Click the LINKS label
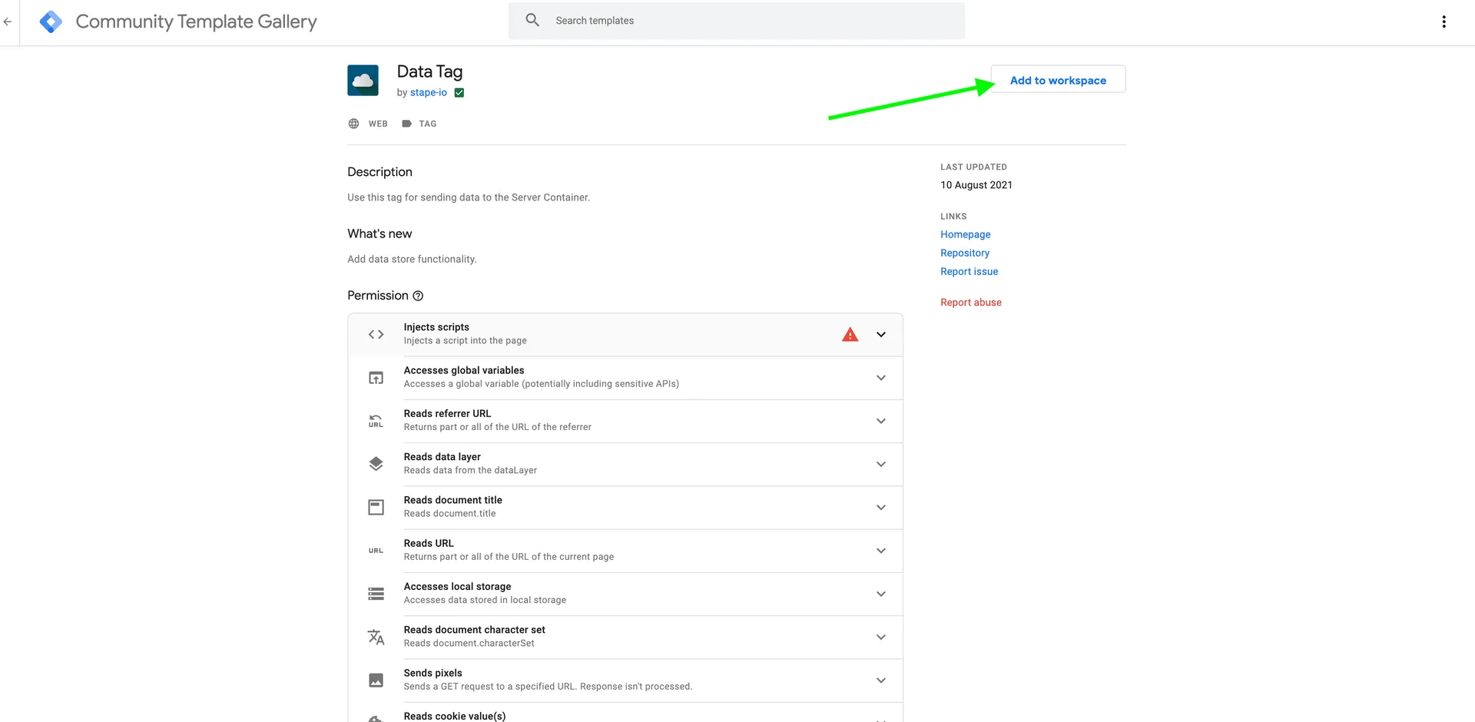This screenshot has width=1475, height=722. click(953, 217)
